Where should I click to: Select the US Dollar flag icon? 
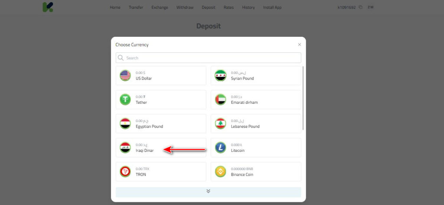(x=125, y=75)
